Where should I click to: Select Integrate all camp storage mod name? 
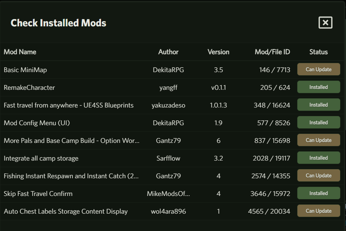tap(41, 159)
